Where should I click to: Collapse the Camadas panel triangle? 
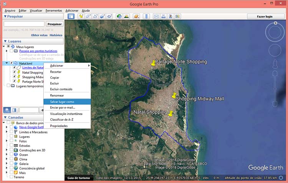click(x=5, y=117)
